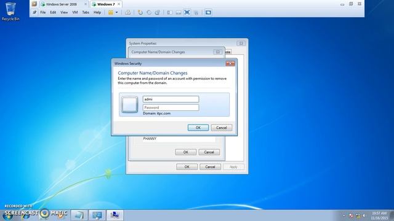
Task: Click the manage snapshots toolbar icon
Action: coord(158,12)
